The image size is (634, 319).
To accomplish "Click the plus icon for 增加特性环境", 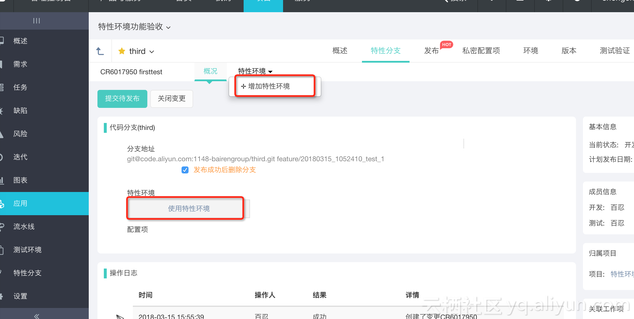I will point(243,86).
